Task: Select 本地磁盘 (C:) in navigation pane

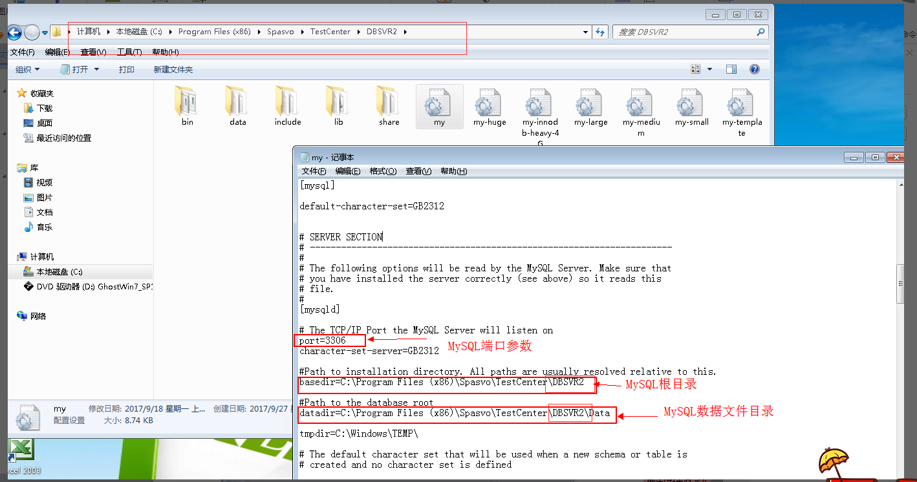Action: [x=59, y=272]
